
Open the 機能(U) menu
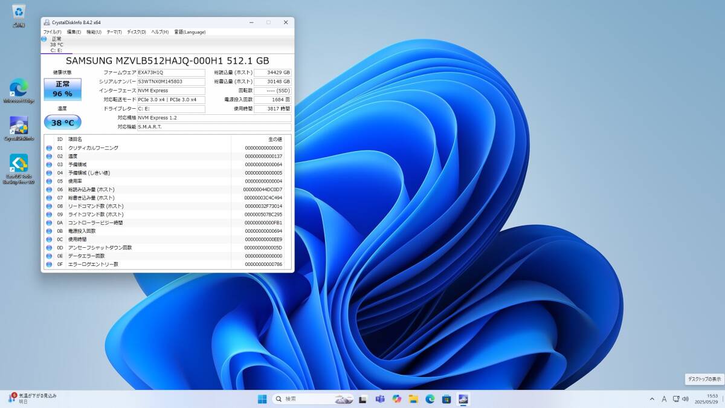tap(94, 32)
